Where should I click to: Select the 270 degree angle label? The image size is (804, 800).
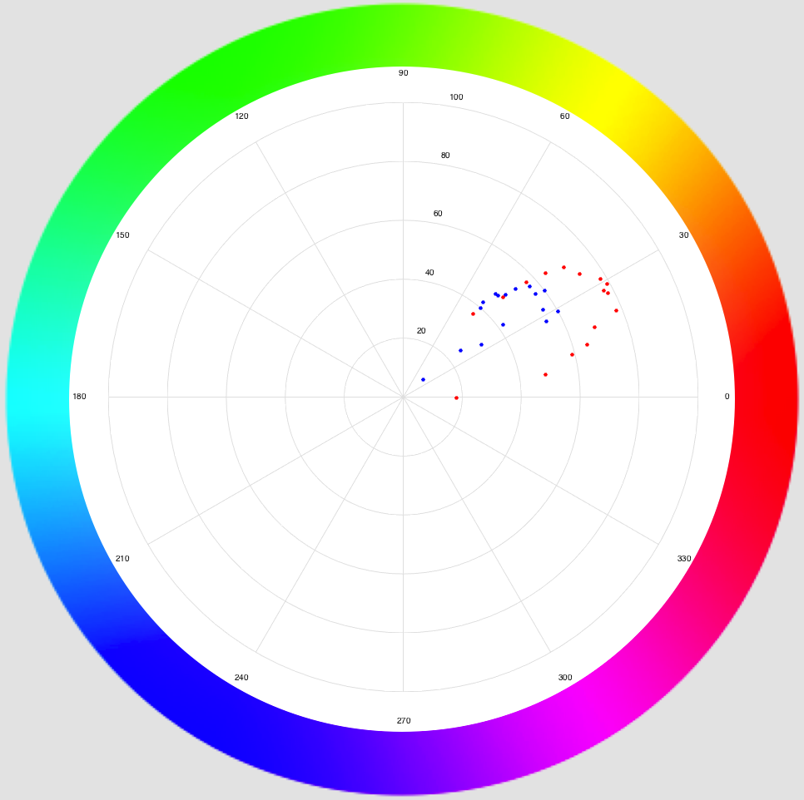point(404,720)
